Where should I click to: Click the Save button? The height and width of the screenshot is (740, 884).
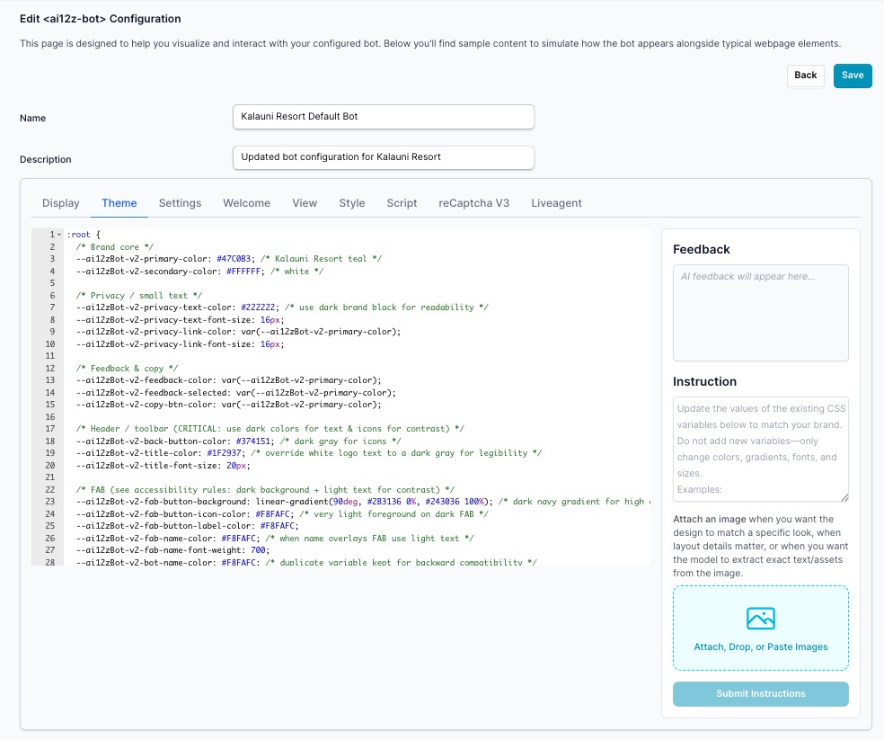[x=852, y=76]
